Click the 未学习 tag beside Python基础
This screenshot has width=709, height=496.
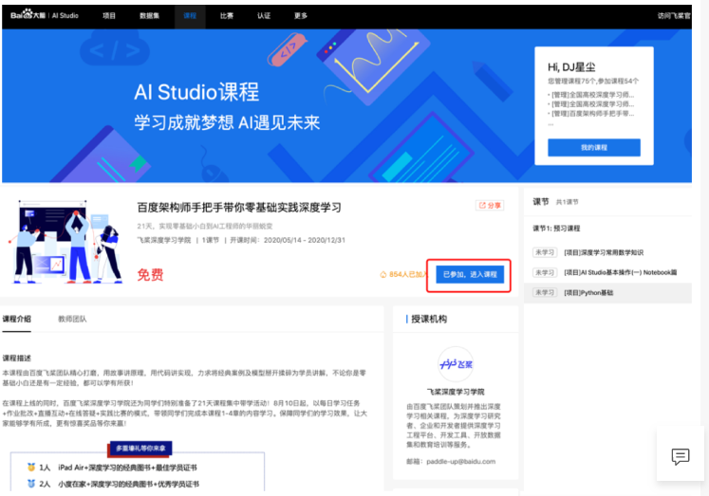pyautogui.click(x=545, y=293)
